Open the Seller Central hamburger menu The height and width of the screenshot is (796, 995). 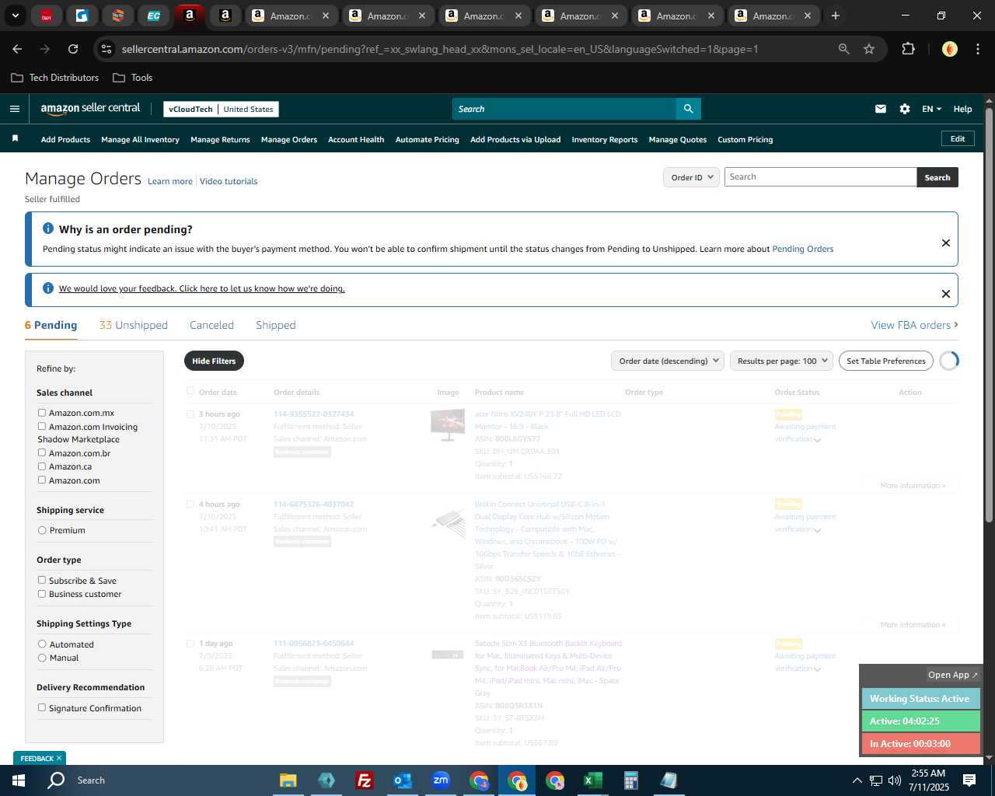coord(15,109)
